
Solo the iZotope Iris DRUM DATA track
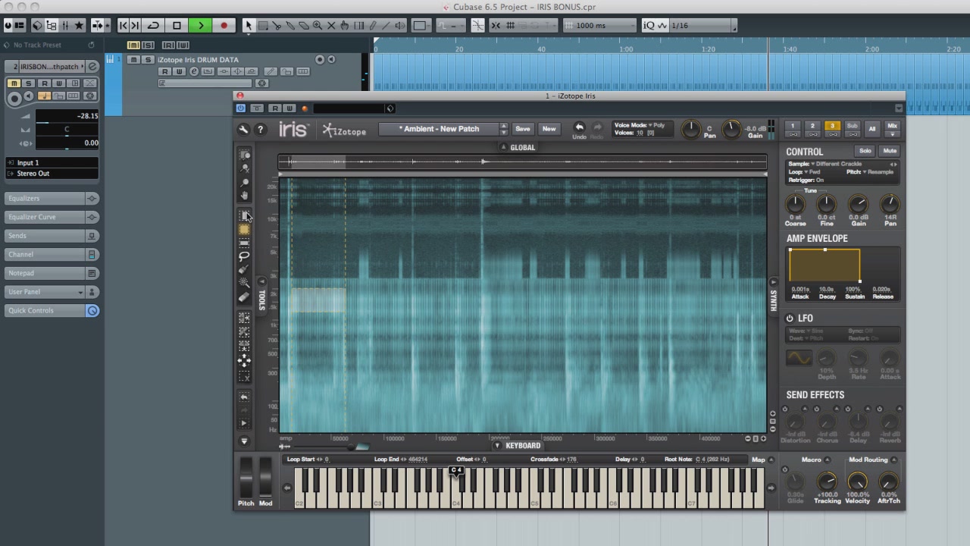point(148,60)
